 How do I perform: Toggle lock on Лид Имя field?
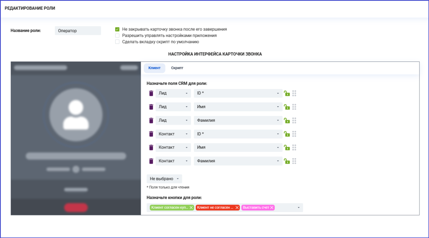[x=287, y=107]
